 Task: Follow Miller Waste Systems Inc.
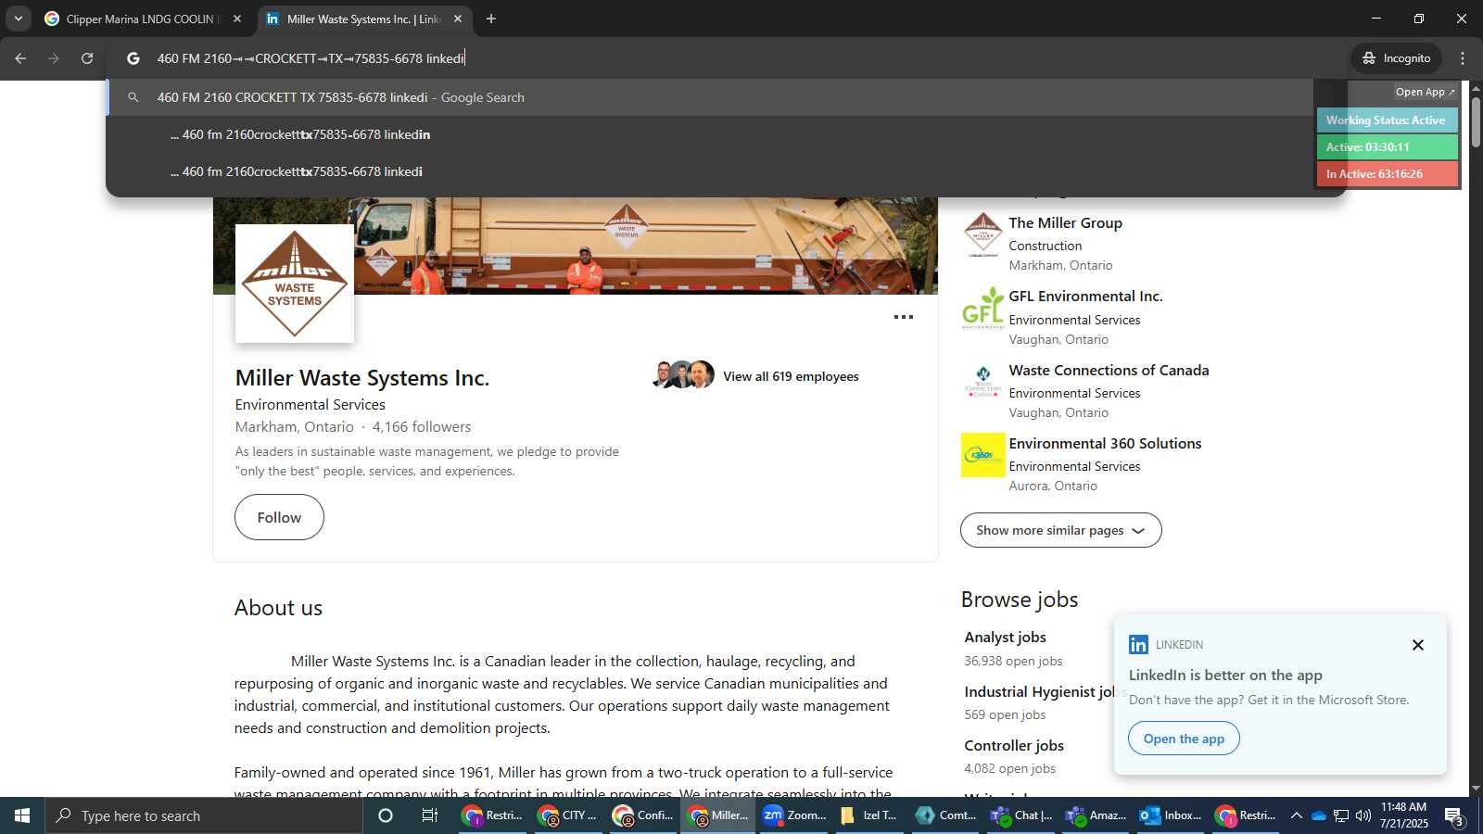pyautogui.click(x=279, y=517)
